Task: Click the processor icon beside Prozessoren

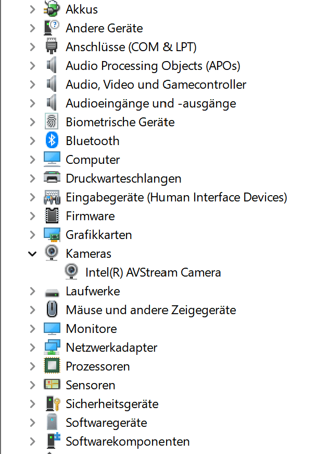Action: pos(52,366)
